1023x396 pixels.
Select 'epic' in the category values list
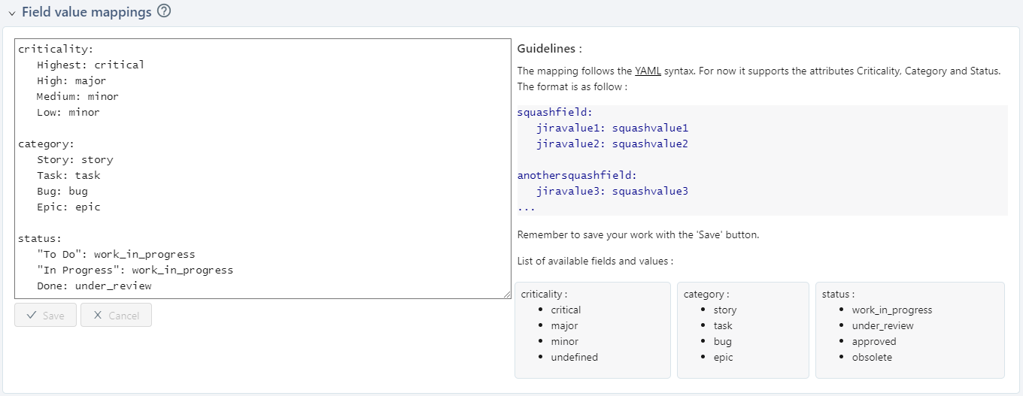click(723, 358)
